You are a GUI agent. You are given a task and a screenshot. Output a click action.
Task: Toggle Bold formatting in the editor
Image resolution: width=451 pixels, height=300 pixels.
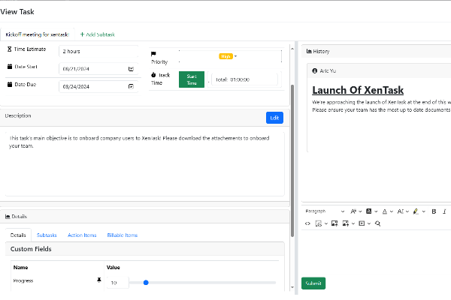point(434,211)
